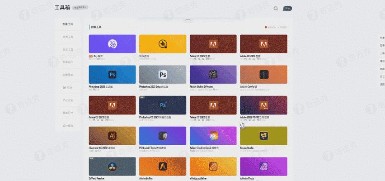Screen dimensions: 385x181
Task: Click the Adobe CC 2024 card icon
Action: tap(263, 44)
